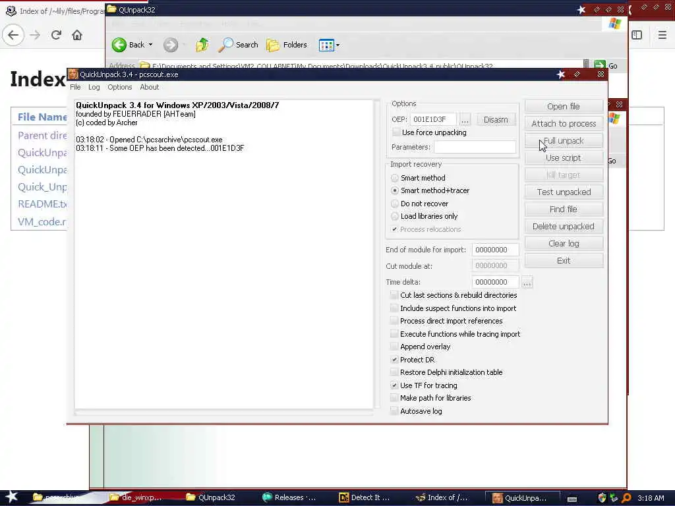
Task: Click into OEP value field
Action: pyautogui.click(x=434, y=120)
